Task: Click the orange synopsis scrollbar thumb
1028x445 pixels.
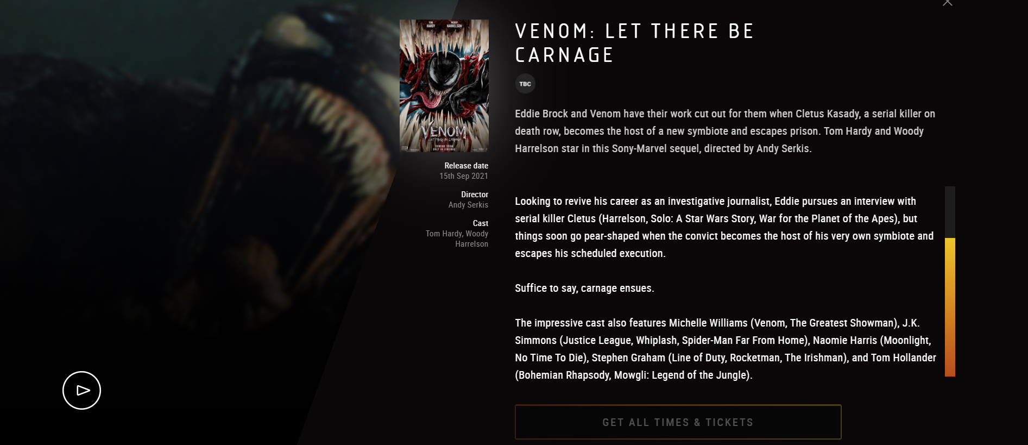Action: coord(950,307)
